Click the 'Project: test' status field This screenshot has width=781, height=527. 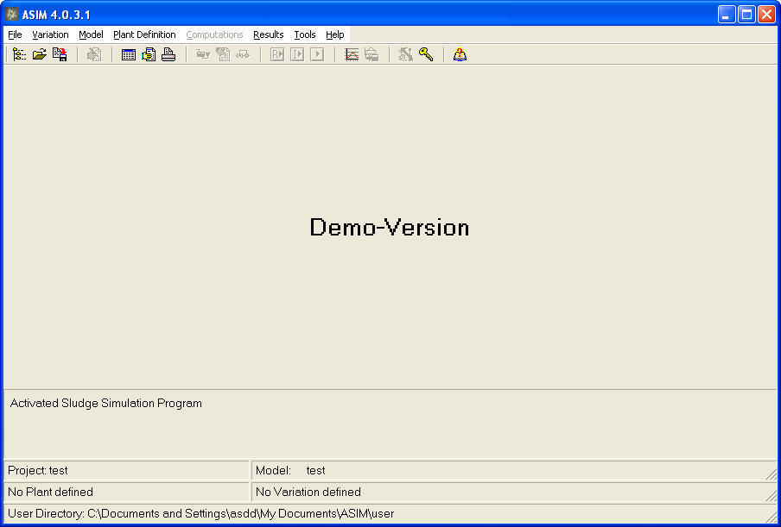point(126,470)
